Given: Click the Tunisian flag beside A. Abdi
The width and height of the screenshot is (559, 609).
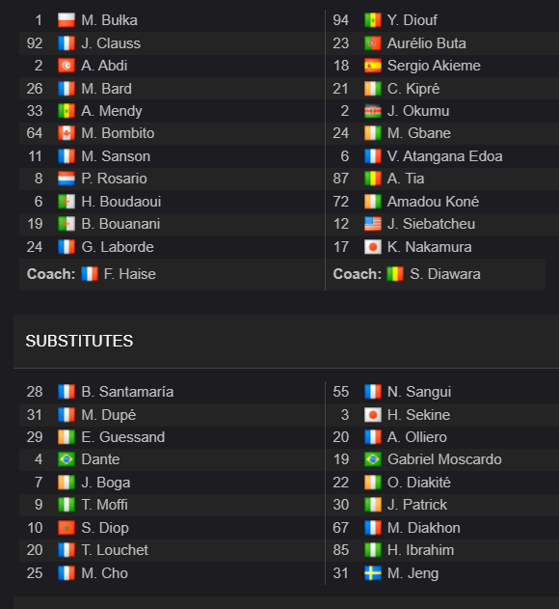Looking at the screenshot, I should tap(67, 66).
